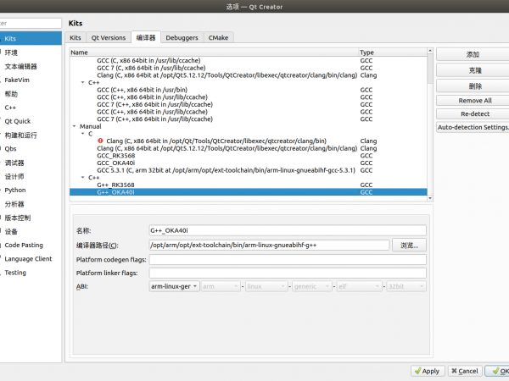509x381 pixels.
Task: Open the Testing settings category
Action: coord(15,273)
